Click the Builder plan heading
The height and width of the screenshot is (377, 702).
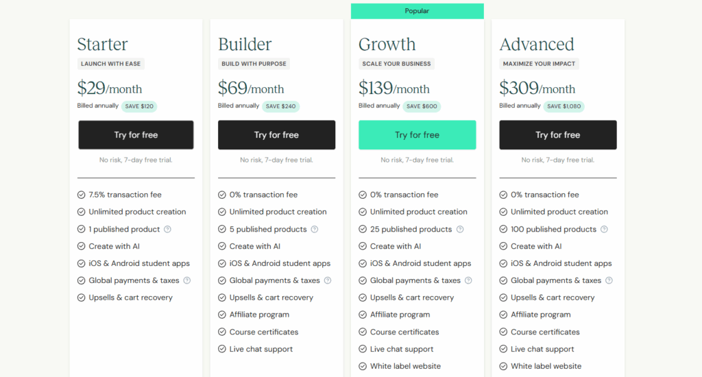tap(245, 45)
